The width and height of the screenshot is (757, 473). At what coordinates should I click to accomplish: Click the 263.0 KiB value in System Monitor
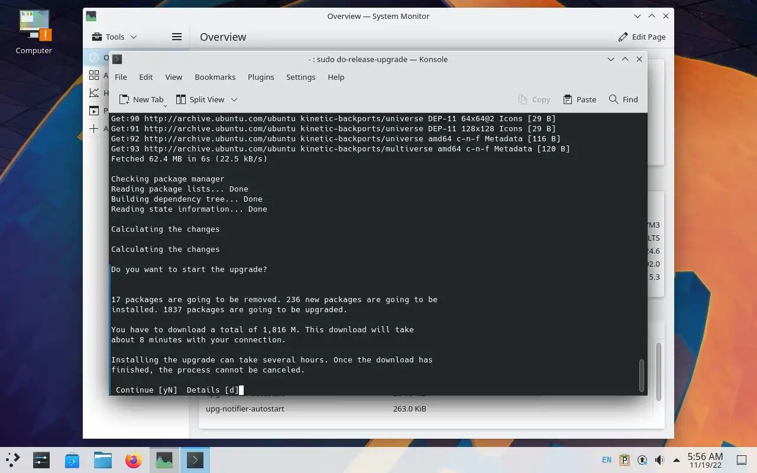pyautogui.click(x=409, y=409)
